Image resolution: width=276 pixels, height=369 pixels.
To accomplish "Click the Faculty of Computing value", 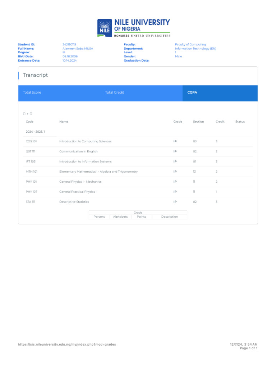I will click(190, 44).
